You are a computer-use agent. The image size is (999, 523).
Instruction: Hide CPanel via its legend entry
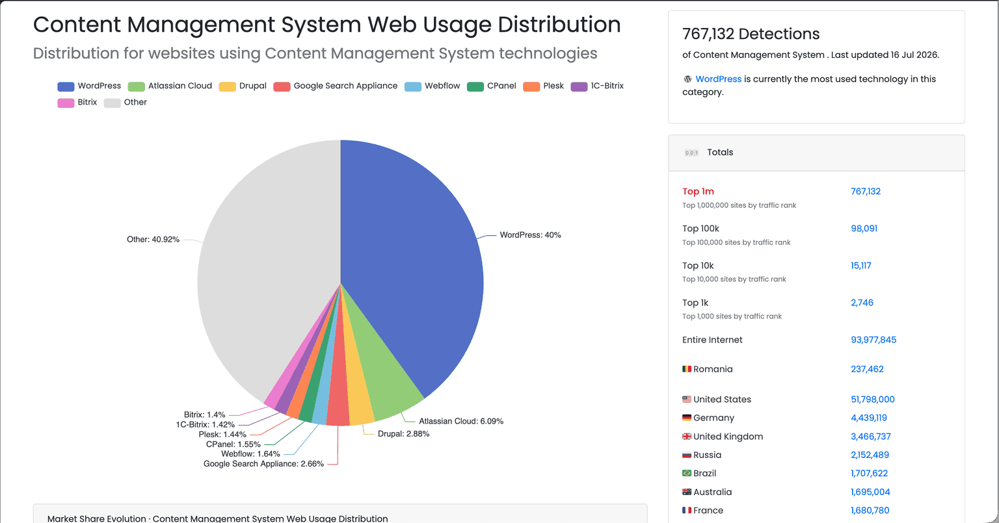(492, 86)
